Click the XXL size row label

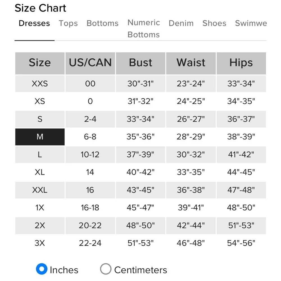[40, 190]
